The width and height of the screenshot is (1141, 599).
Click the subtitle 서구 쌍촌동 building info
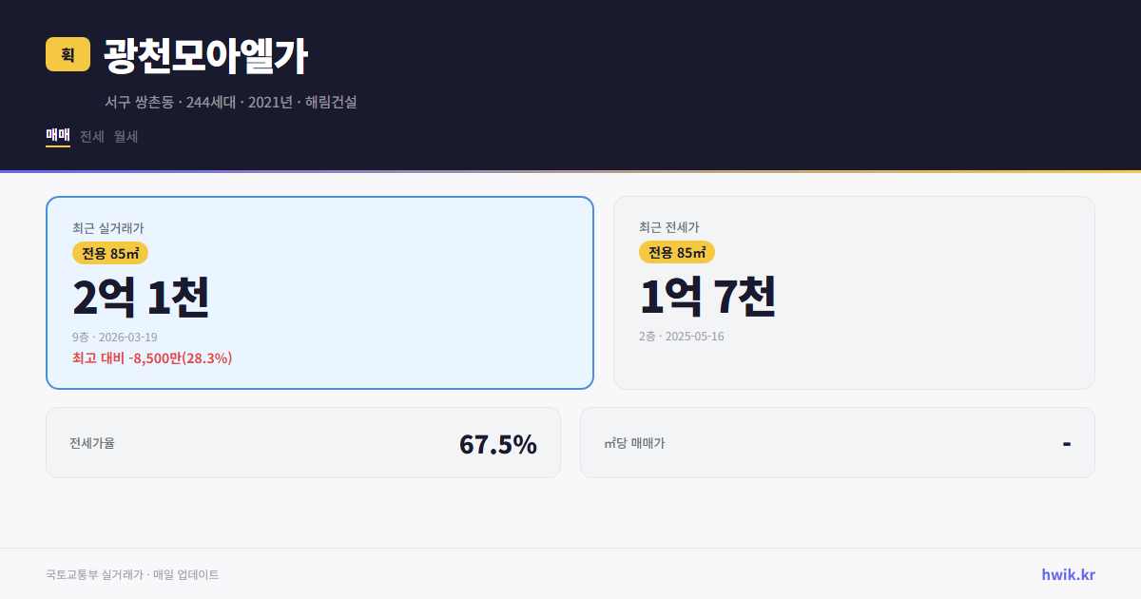(231, 102)
